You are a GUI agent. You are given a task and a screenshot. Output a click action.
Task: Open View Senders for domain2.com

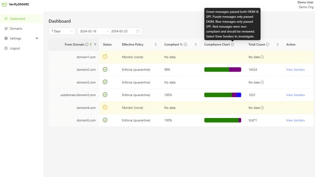[295, 70]
